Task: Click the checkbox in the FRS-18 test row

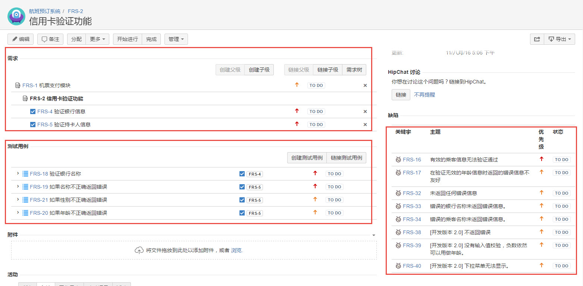Action: (242, 174)
